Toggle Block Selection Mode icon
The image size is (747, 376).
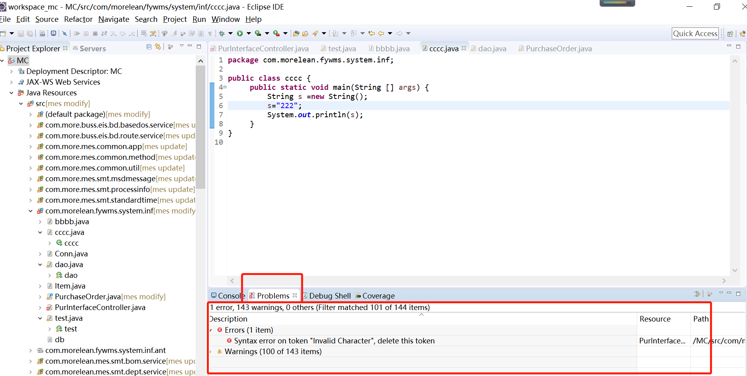(x=201, y=34)
